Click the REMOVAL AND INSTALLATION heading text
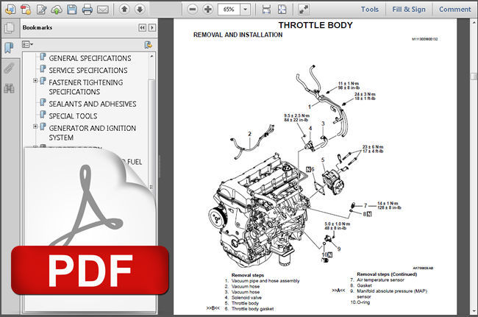Viewport: 478px width, 317px height. point(238,35)
